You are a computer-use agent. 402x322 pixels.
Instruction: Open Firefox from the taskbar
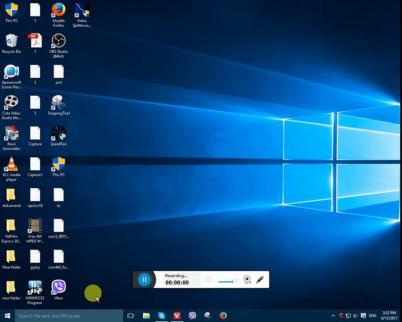coord(223,316)
